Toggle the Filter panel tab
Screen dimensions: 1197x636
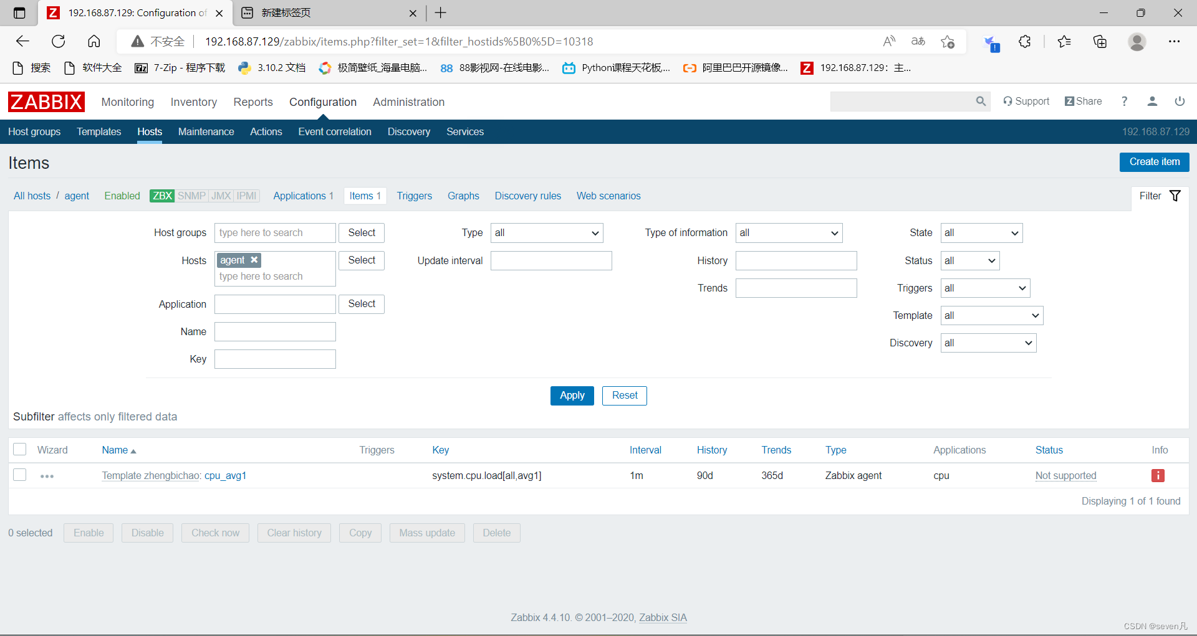(x=1160, y=196)
